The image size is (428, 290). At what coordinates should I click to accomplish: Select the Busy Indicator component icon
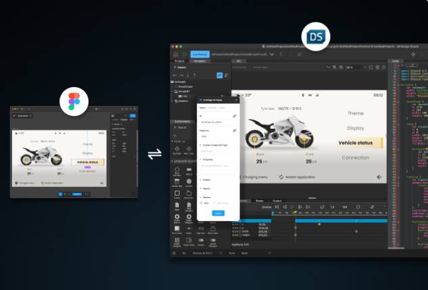coord(178,169)
